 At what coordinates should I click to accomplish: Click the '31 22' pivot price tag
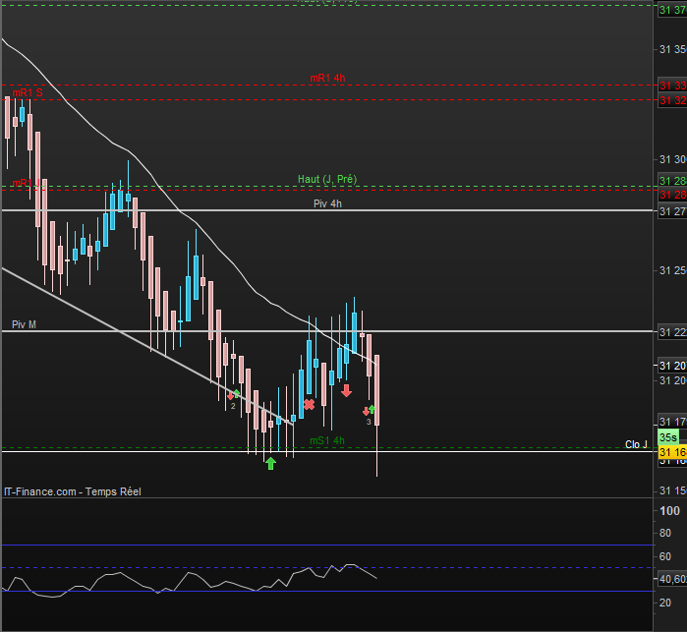click(x=672, y=332)
